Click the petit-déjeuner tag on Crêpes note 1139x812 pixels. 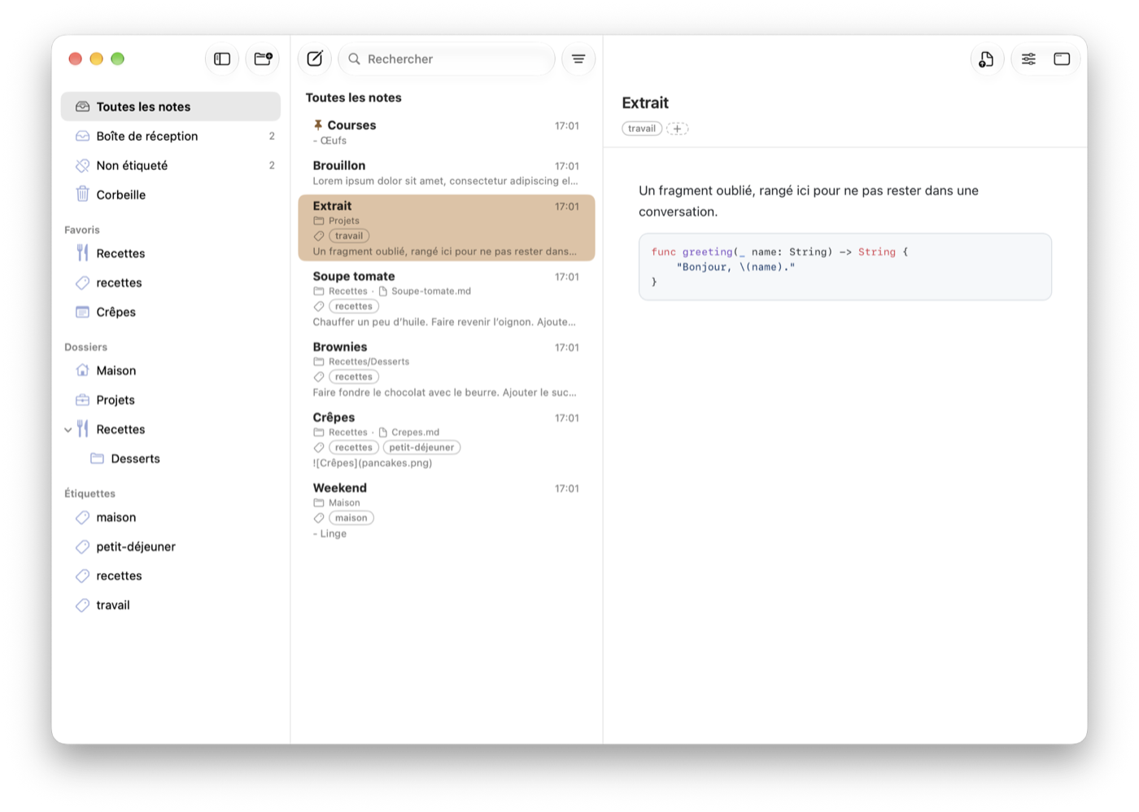pyautogui.click(x=421, y=447)
